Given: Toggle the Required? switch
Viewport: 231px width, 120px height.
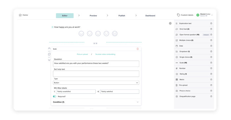Looking at the screenshot, I should coord(54,96).
